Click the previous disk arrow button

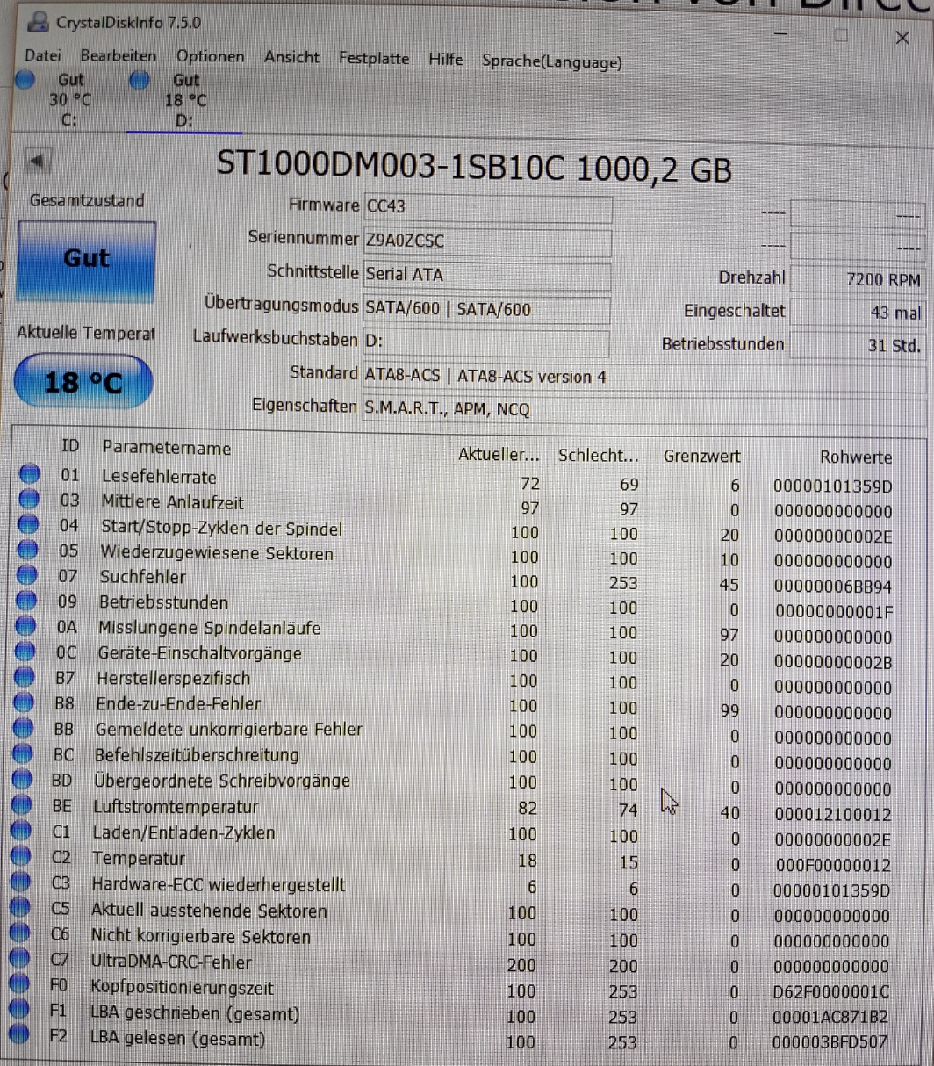point(37,162)
